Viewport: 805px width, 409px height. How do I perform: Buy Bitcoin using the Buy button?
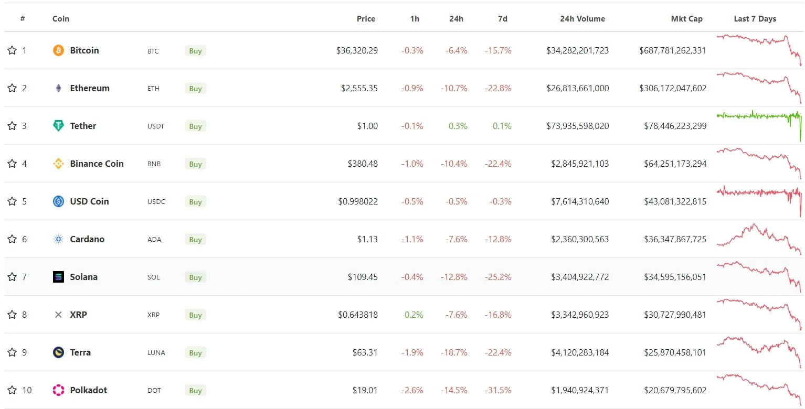coord(195,51)
